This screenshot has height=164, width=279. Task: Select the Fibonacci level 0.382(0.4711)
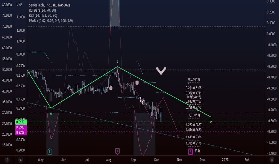tap(194, 93)
